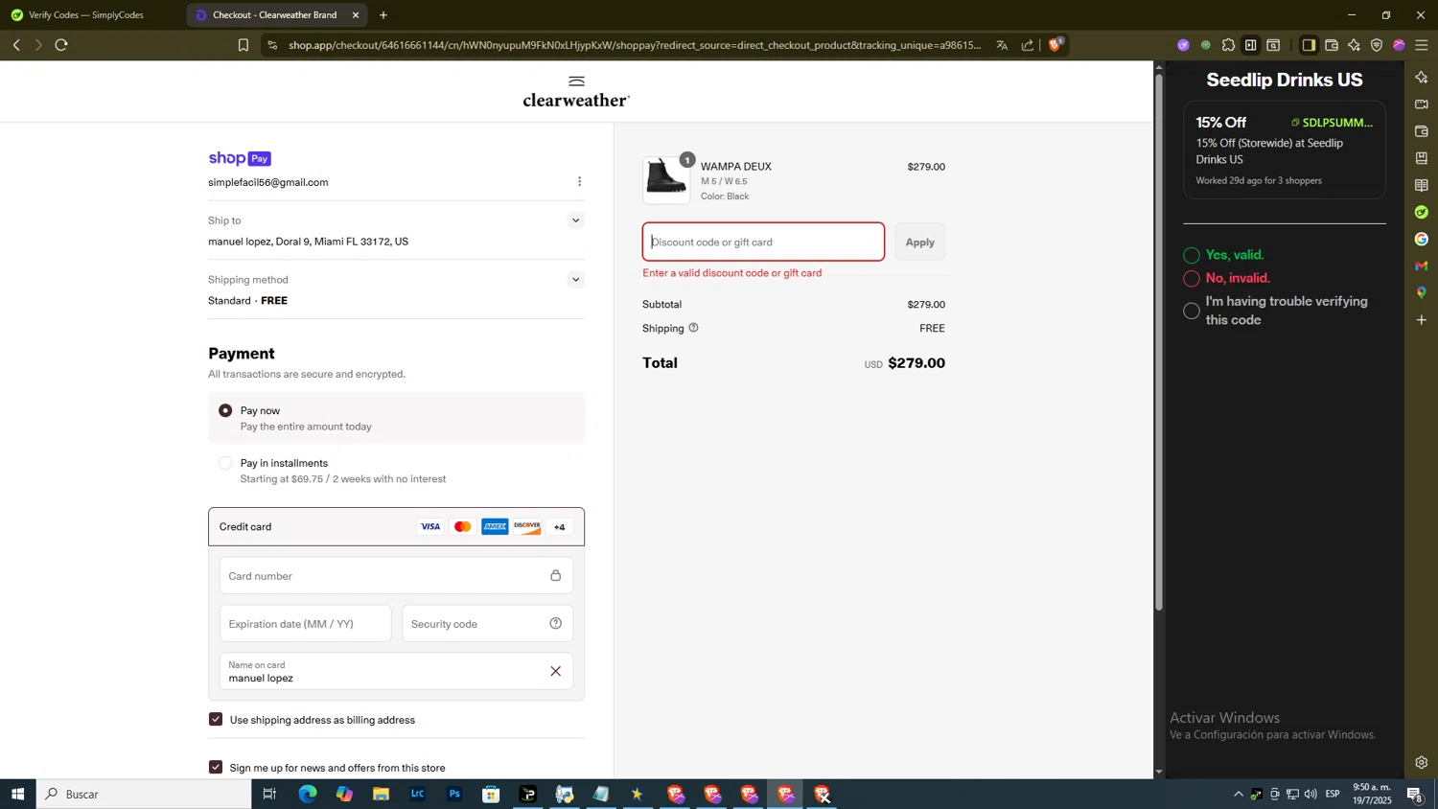The image size is (1438, 809).
Task: Open Photoshop from the Windows taskbar
Action: point(454,795)
